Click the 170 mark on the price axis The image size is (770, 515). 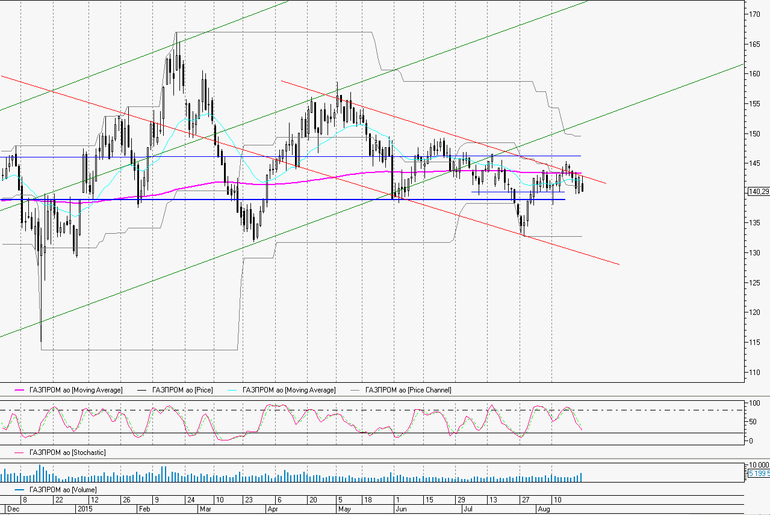coord(753,14)
